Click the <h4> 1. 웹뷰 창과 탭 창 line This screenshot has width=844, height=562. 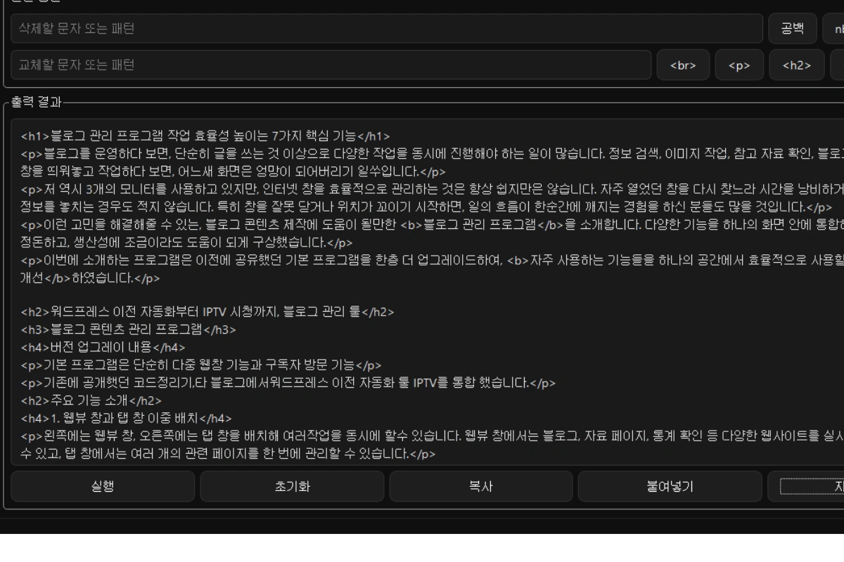127,418
